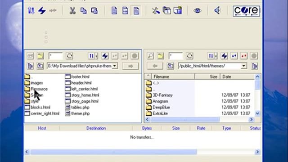Expand the pause dropdown arrow in local panel

[x=96, y=56]
